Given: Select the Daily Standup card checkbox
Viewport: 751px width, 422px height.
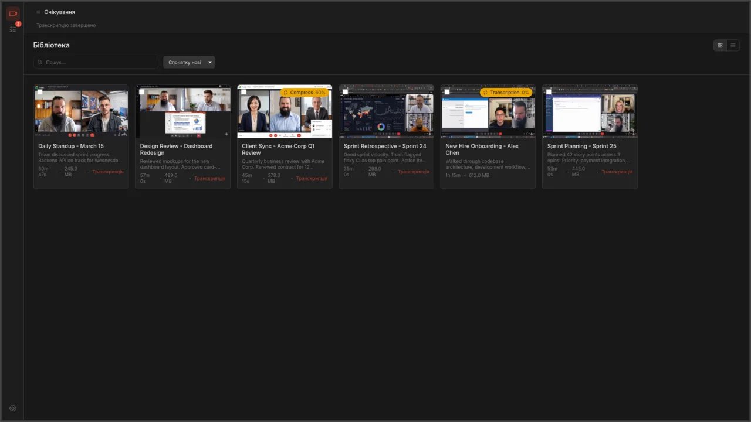Looking at the screenshot, I should pos(40,92).
